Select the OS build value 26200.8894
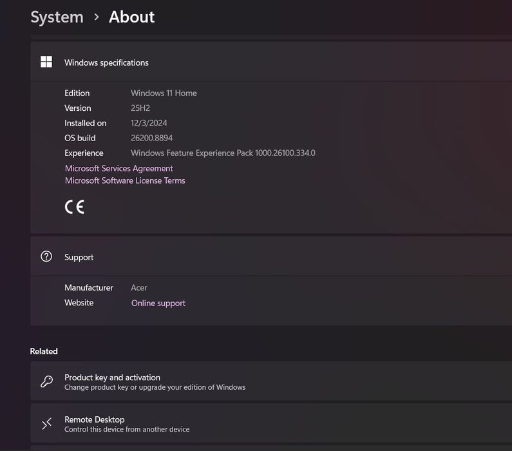 [151, 138]
